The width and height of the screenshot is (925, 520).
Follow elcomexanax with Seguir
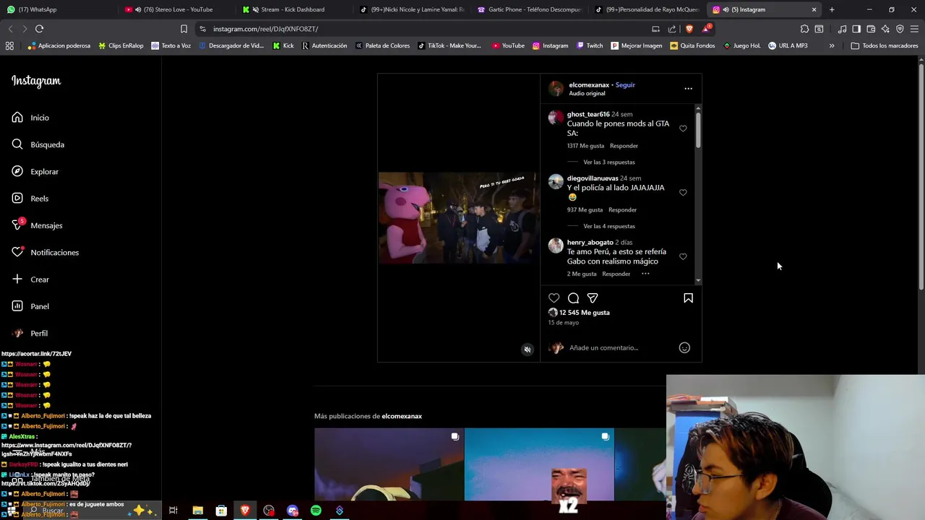(625, 84)
